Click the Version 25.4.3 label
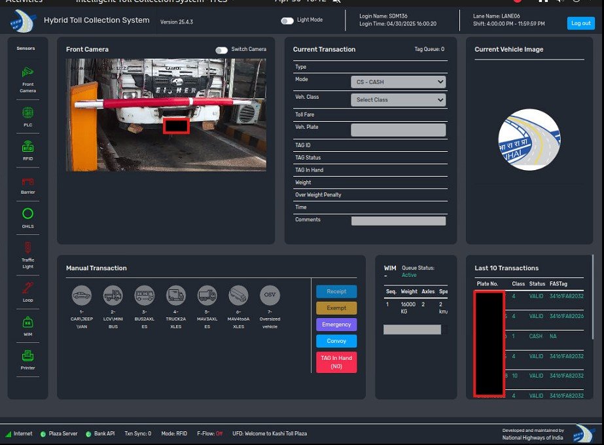This screenshot has width=604, height=445. coord(177,22)
